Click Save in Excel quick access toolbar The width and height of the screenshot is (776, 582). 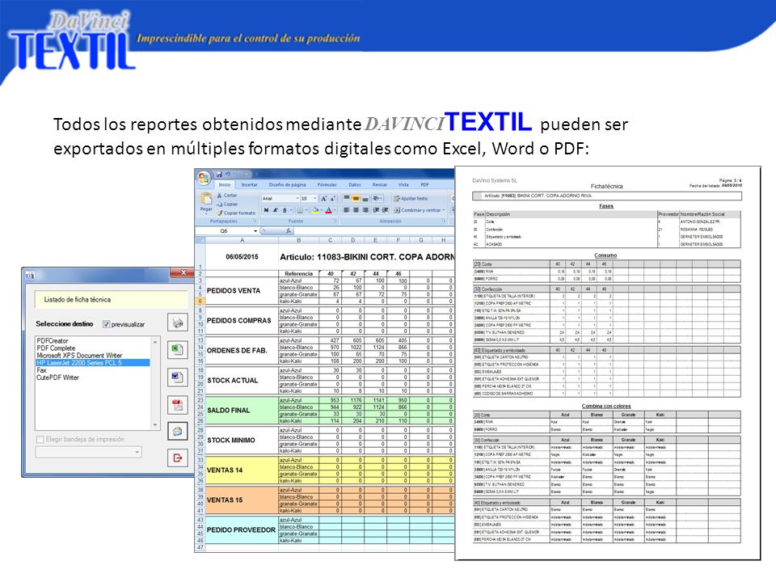[219, 175]
